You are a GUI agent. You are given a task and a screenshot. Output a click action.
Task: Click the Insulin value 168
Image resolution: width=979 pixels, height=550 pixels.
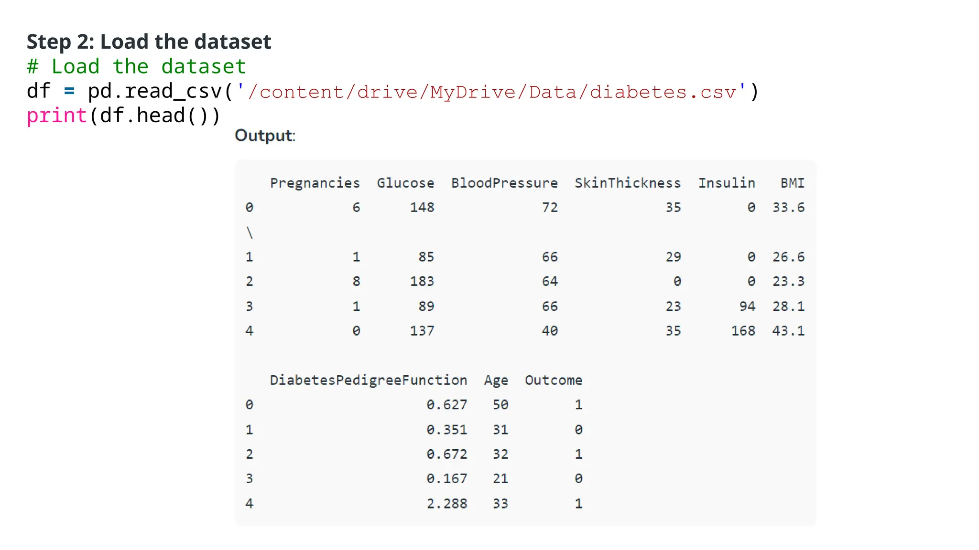[x=743, y=331]
